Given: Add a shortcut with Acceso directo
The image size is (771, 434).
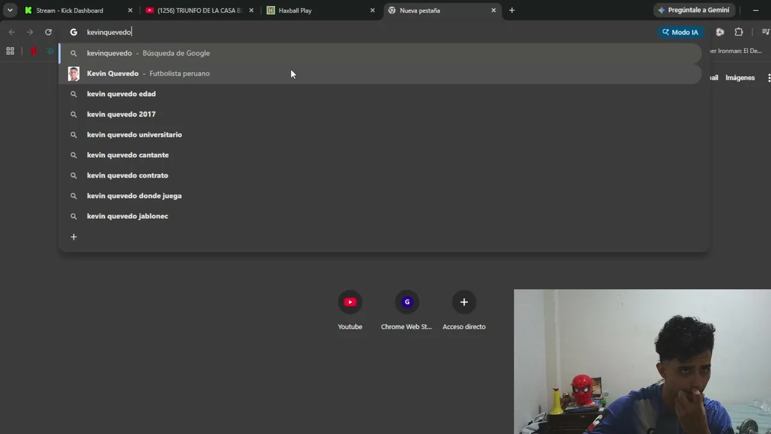Looking at the screenshot, I should pos(464,310).
